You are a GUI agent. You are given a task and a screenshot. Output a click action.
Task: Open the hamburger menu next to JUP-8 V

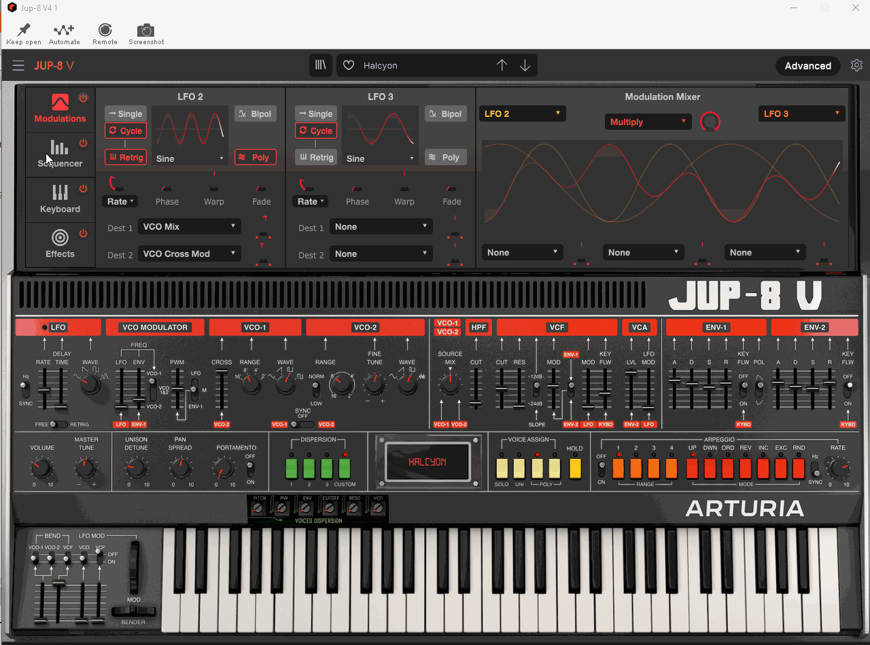[18, 65]
